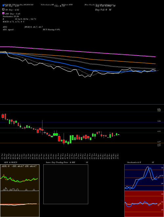
Task: Click the blue 20 Day legend swatch
Action: pos(3,5)
